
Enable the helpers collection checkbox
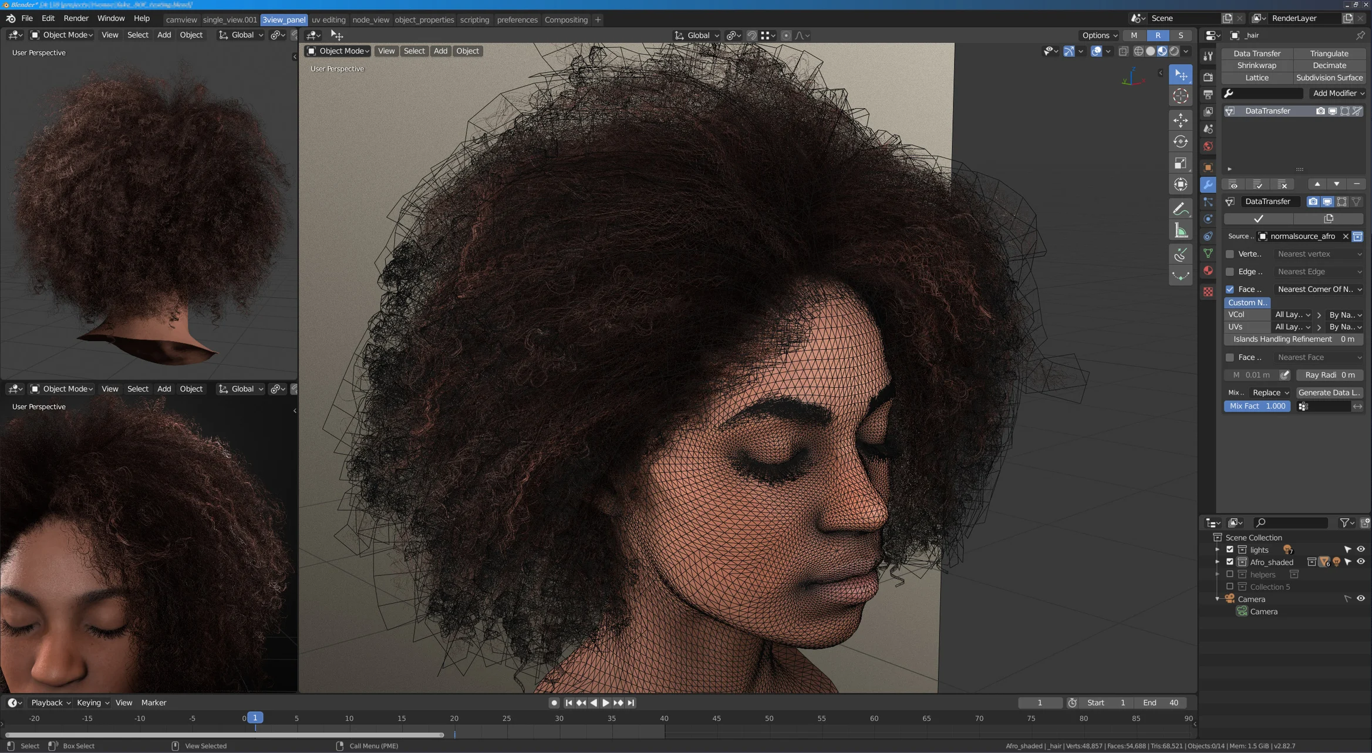1229,575
